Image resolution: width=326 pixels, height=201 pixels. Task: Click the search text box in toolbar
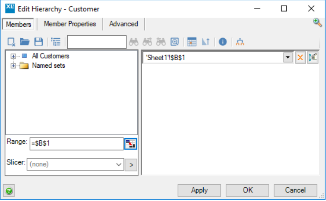coord(97,42)
